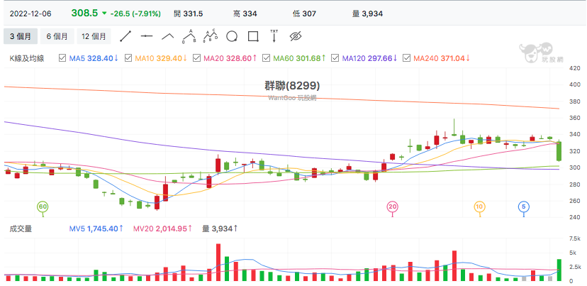The height and width of the screenshot is (286, 587).
Task: Uncheck the MA60 moving average checkbox
Action: (x=266, y=58)
